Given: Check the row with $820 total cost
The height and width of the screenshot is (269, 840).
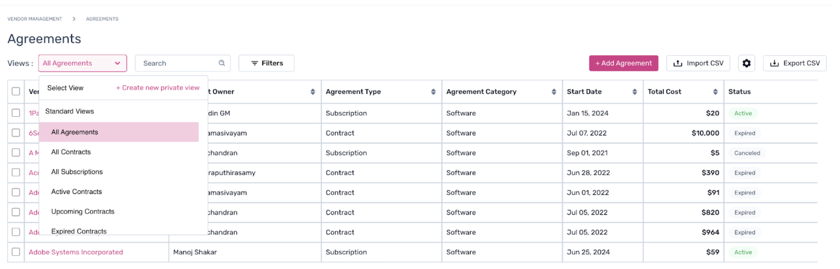Looking at the screenshot, I should tap(16, 213).
